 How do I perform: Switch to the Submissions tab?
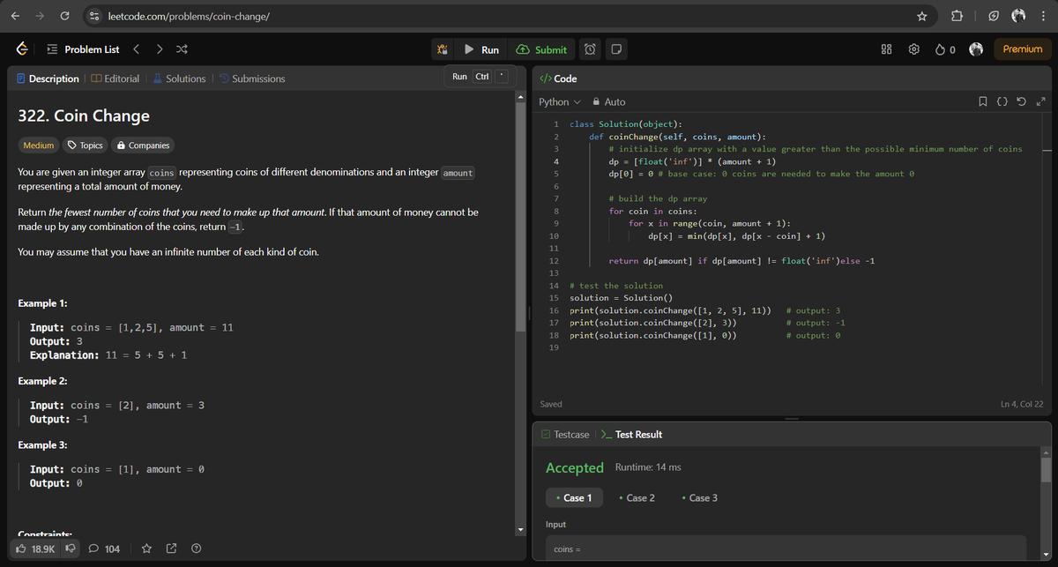coord(251,78)
